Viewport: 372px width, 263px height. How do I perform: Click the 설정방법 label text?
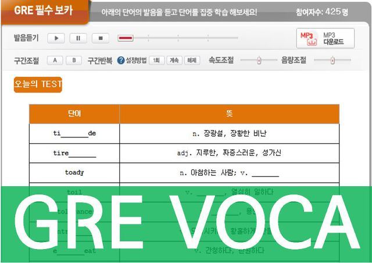136,61
